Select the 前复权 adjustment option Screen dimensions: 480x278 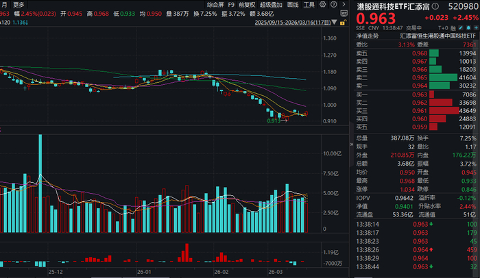[247, 5]
